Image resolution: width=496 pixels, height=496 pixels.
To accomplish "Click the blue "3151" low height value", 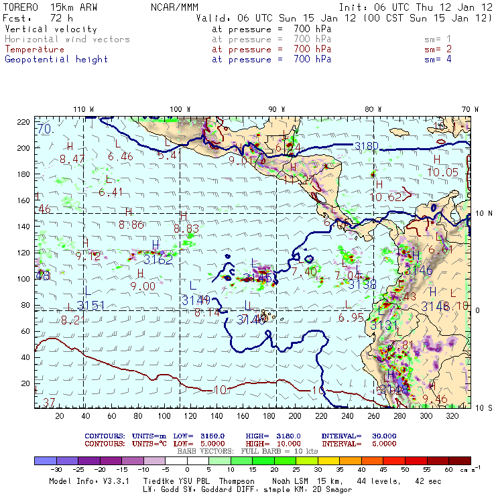I will pos(90,305).
